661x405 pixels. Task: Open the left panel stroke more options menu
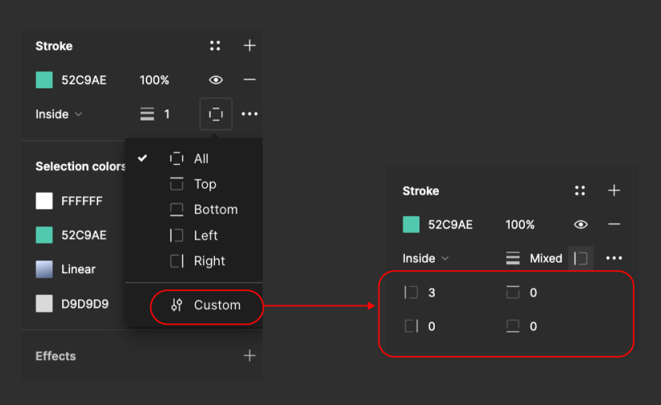pos(250,114)
